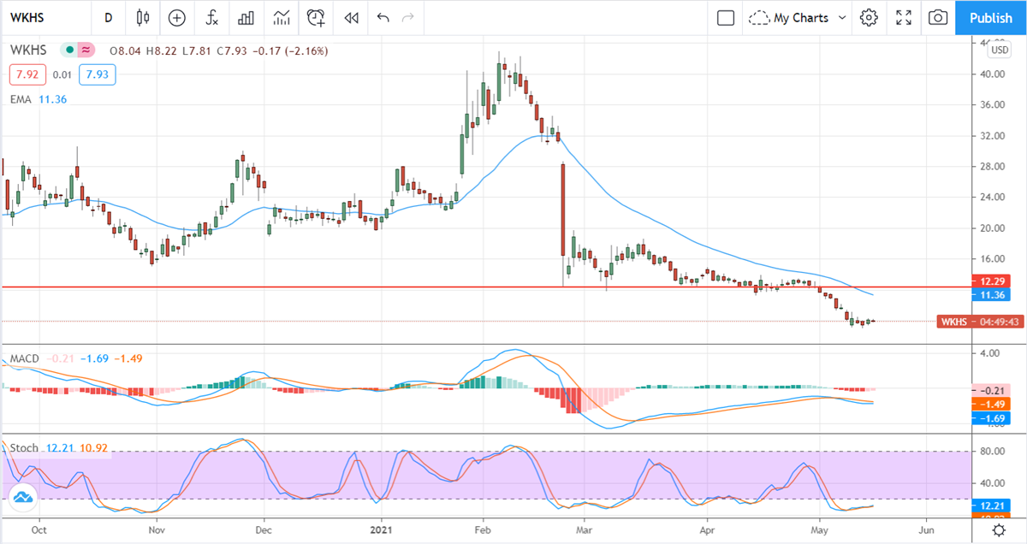Toggle the green visibility dot next to WKHS
The height and width of the screenshot is (544, 1027).
(x=69, y=50)
